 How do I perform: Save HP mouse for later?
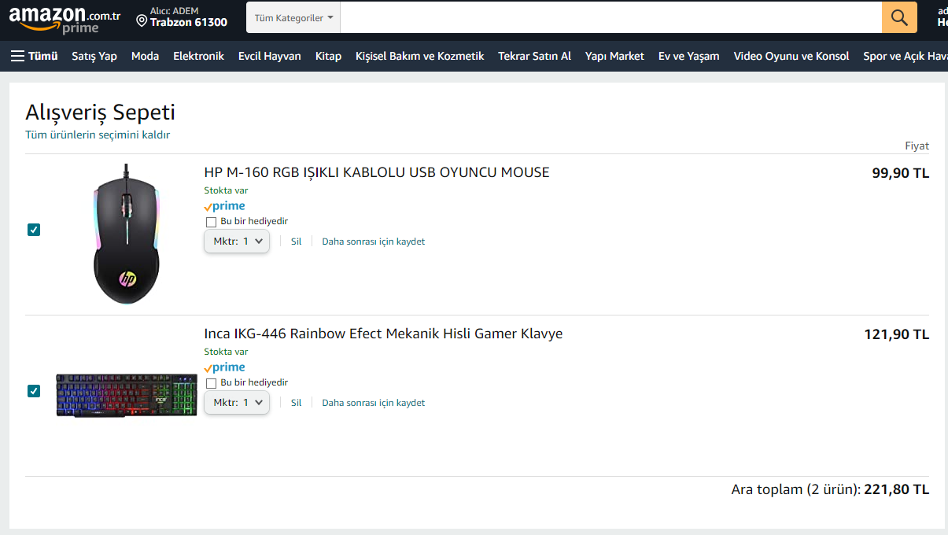click(x=374, y=242)
